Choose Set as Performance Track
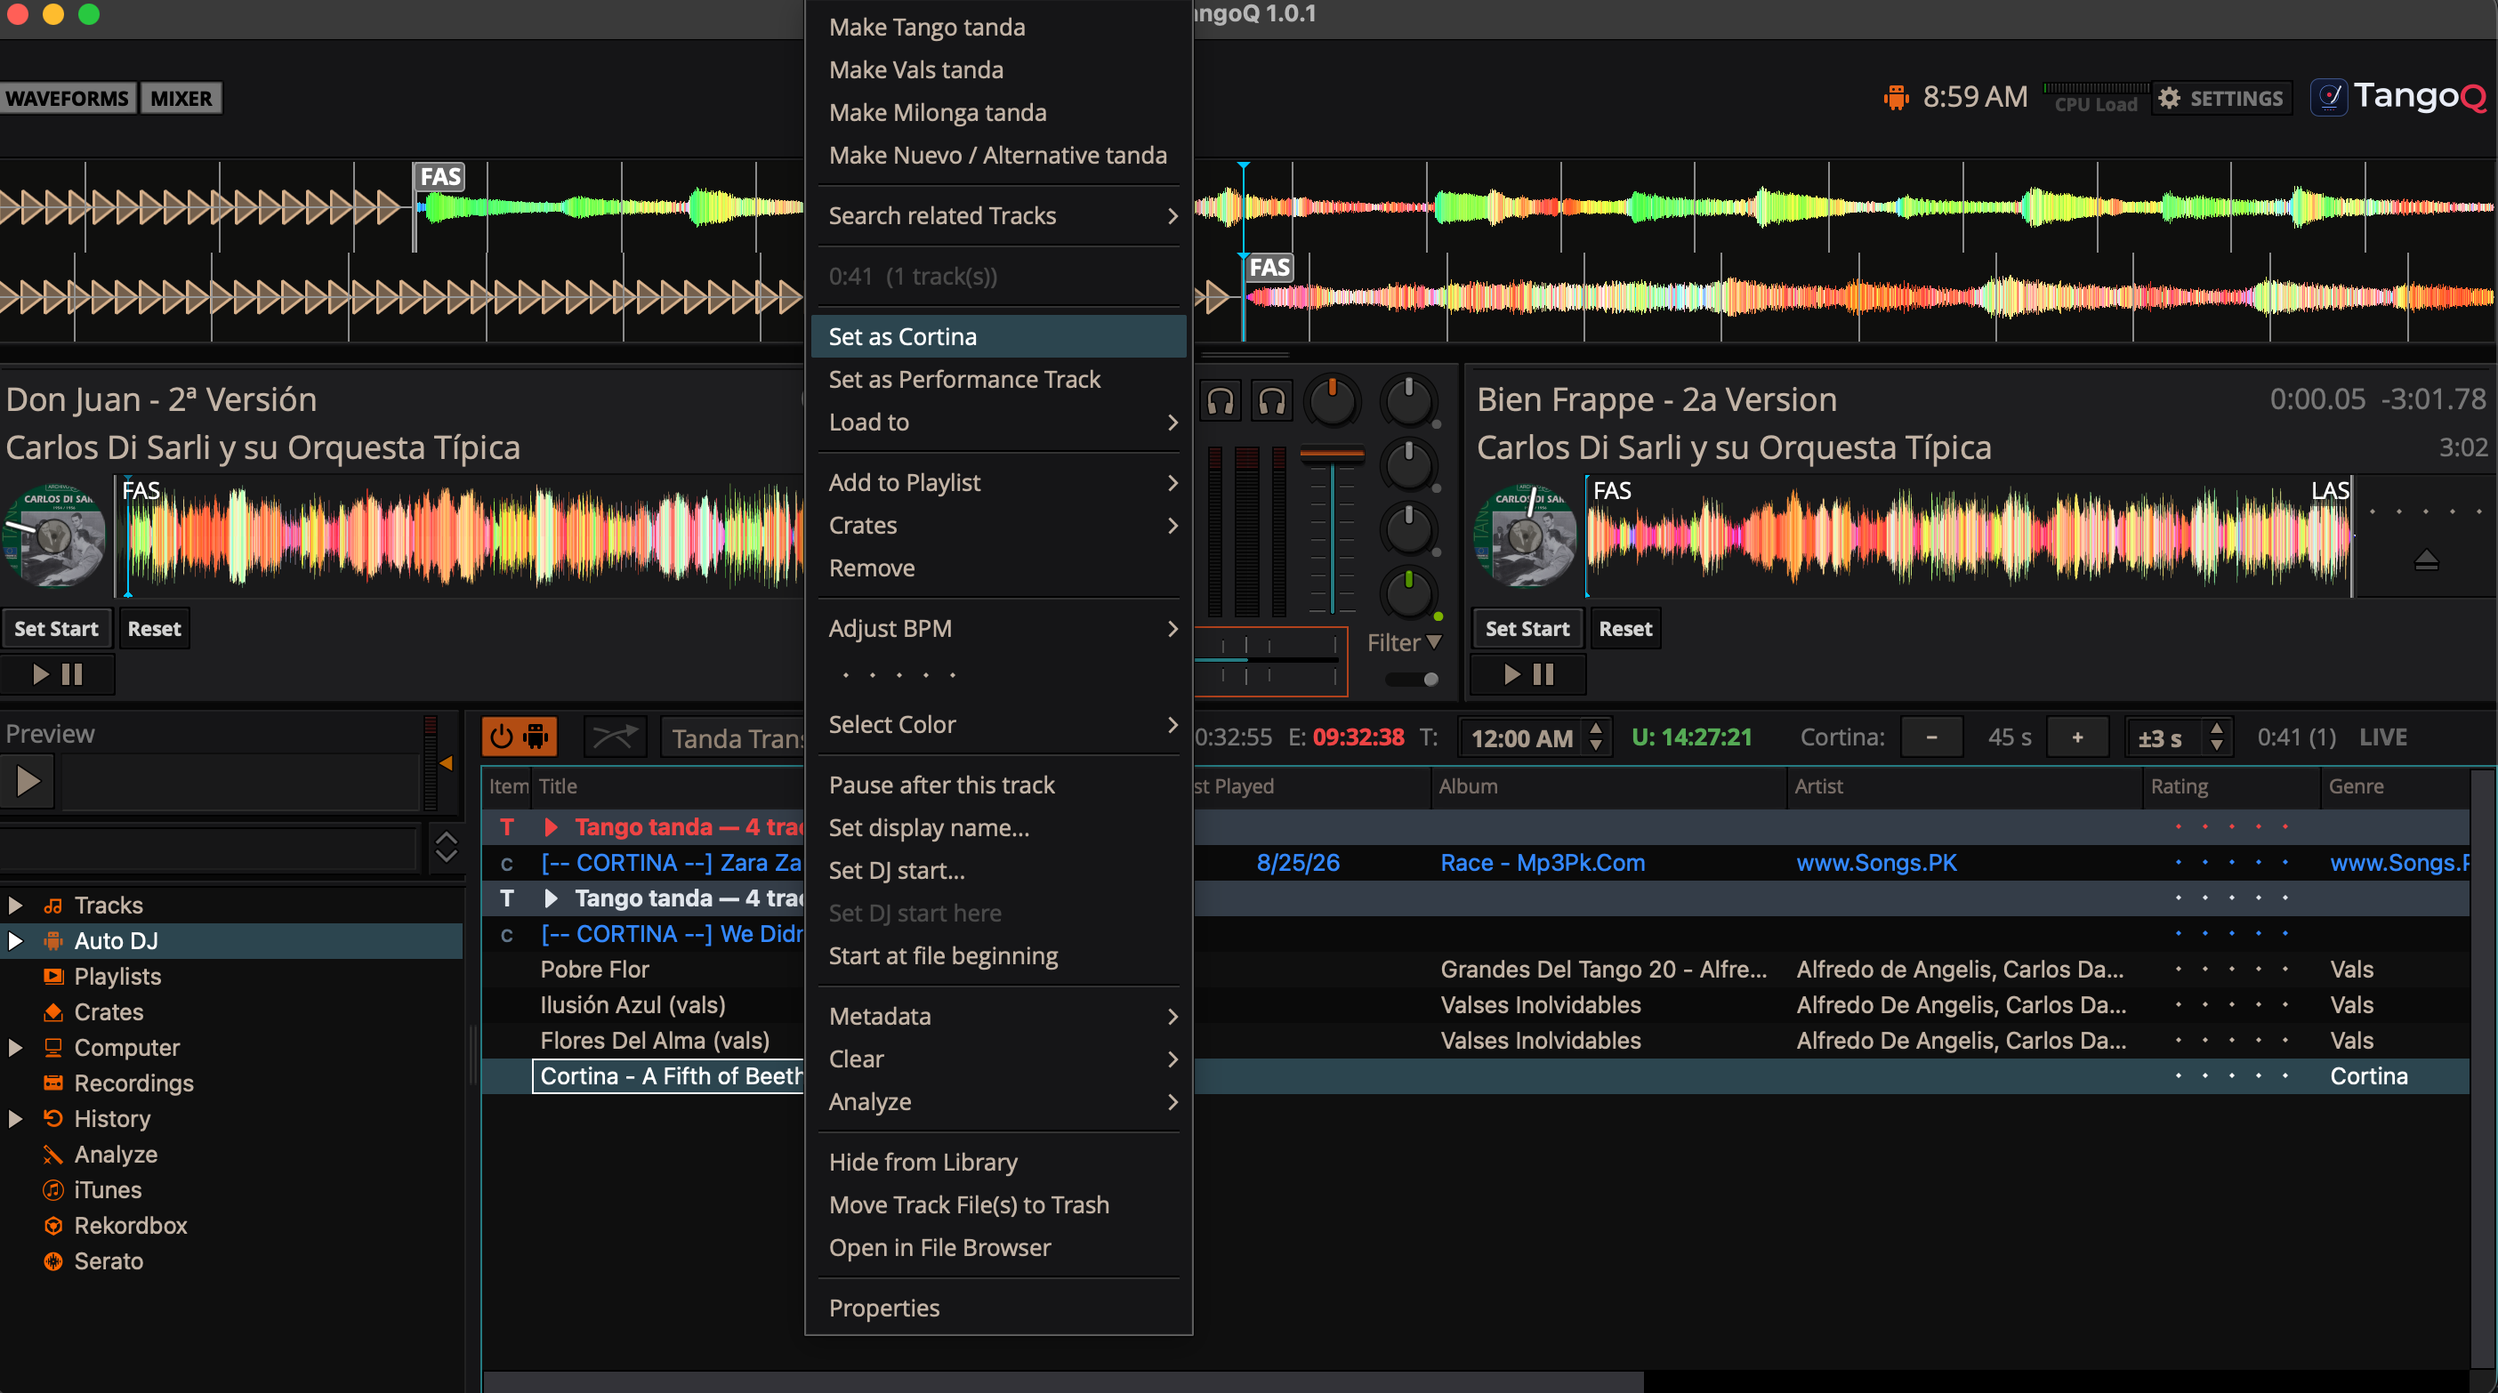This screenshot has width=2498, height=1393. 999,379
